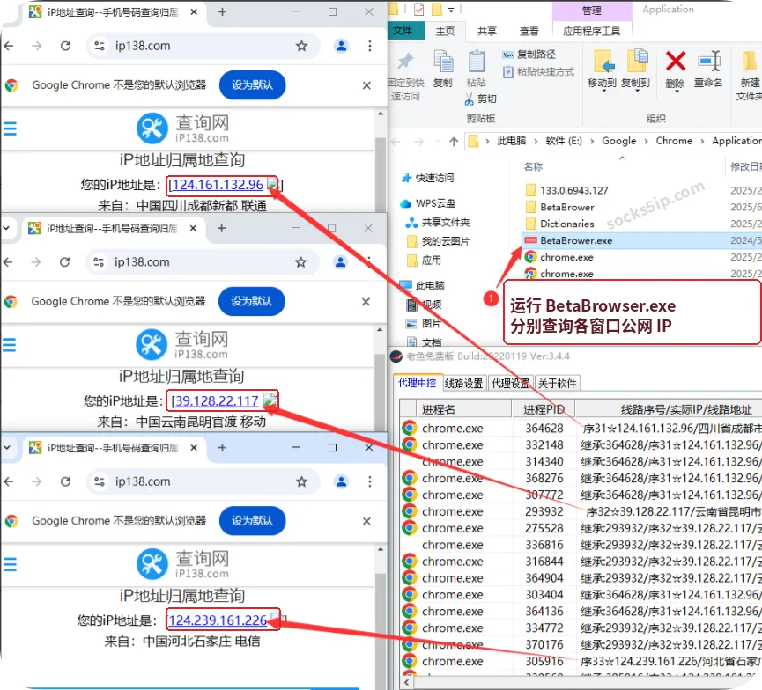Select process row with PID 364628
Screen dimensions: 762x690
(581, 429)
